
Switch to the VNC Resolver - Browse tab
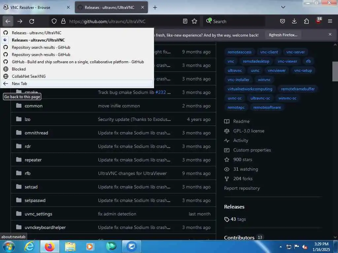[37, 7]
